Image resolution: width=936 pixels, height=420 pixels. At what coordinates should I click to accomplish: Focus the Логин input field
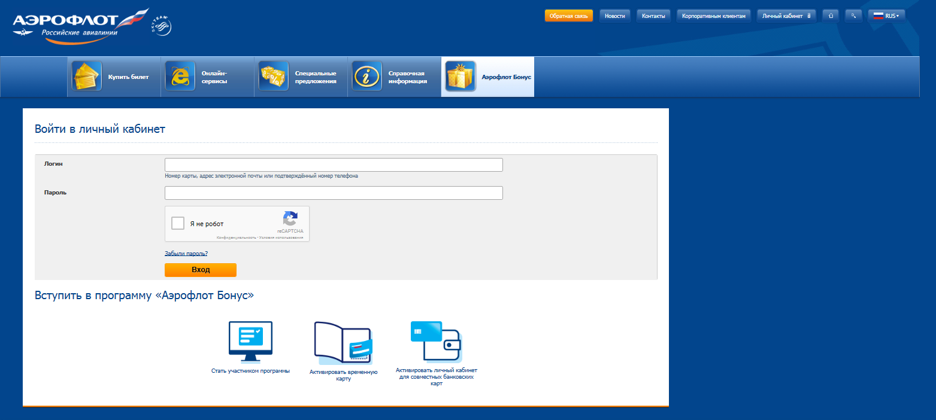tap(334, 165)
